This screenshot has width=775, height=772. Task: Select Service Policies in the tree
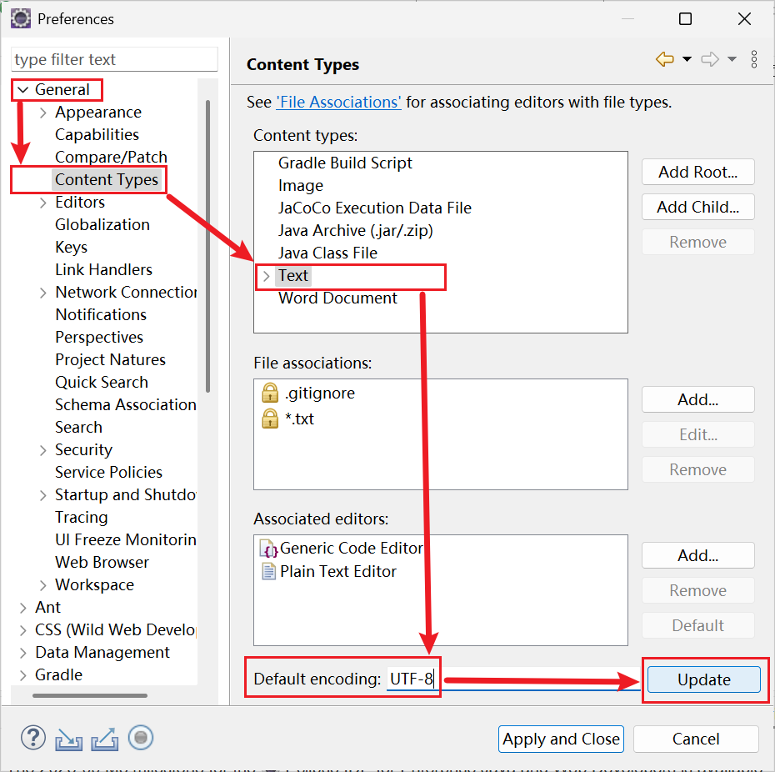[108, 473]
